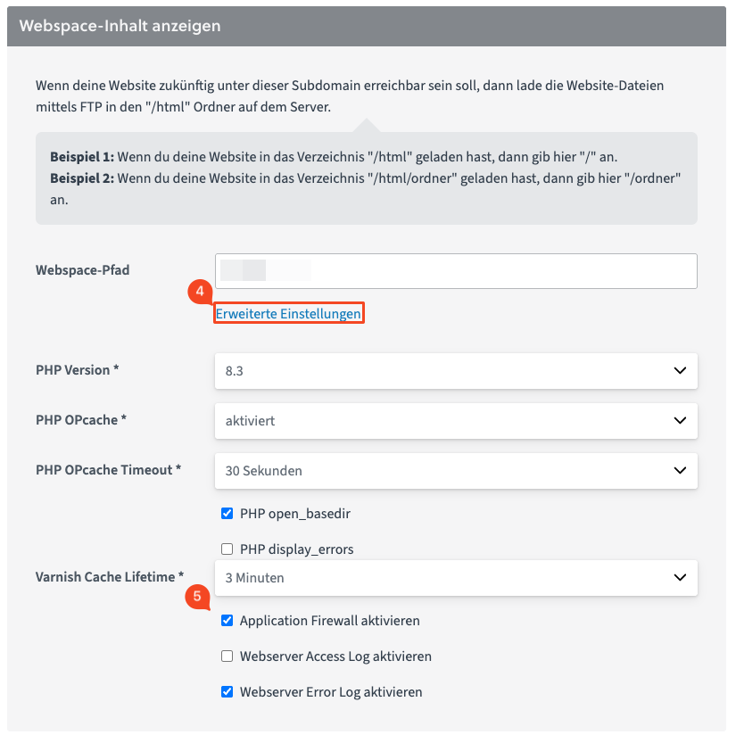The height and width of the screenshot is (743, 736).
Task: Enable the Webserver Access Log checkbox
Action: tap(227, 656)
